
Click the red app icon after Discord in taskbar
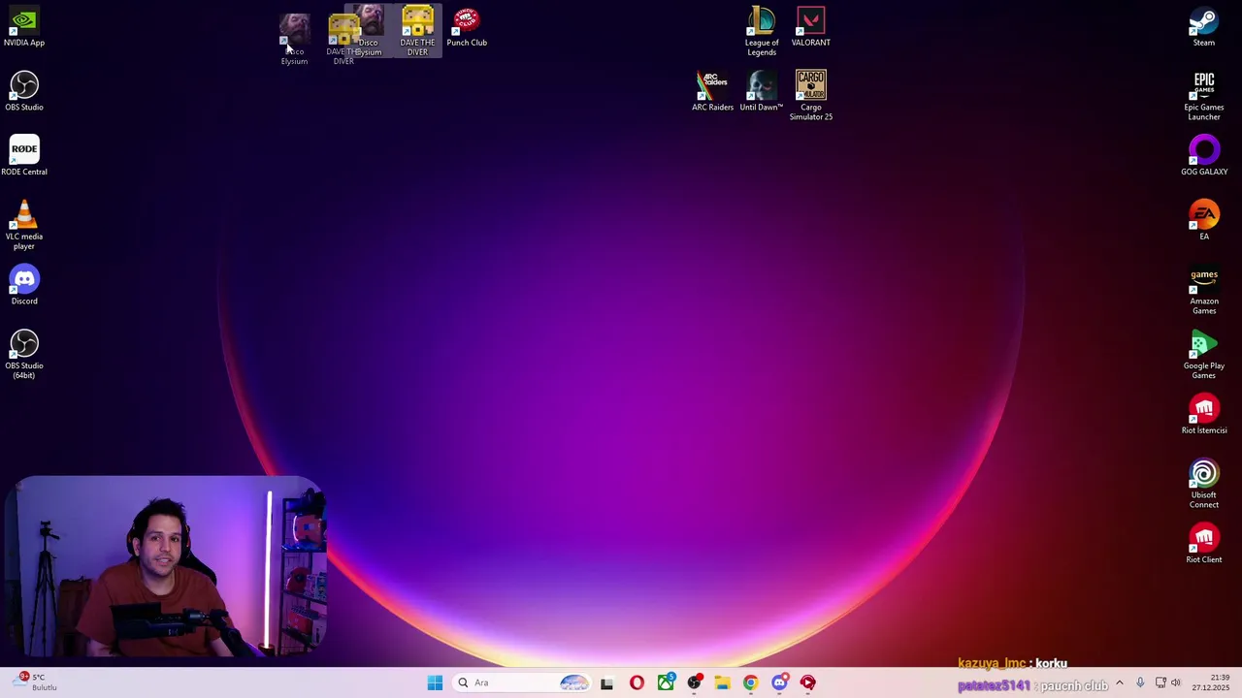(x=808, y=682)
